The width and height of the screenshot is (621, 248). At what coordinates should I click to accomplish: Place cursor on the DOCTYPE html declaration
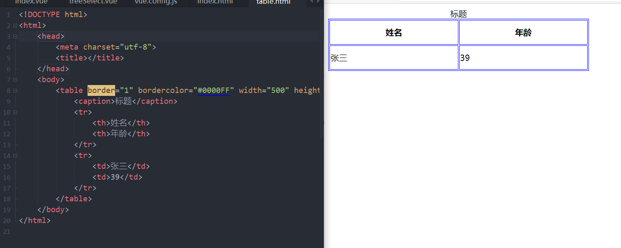[x=53, y=15]
